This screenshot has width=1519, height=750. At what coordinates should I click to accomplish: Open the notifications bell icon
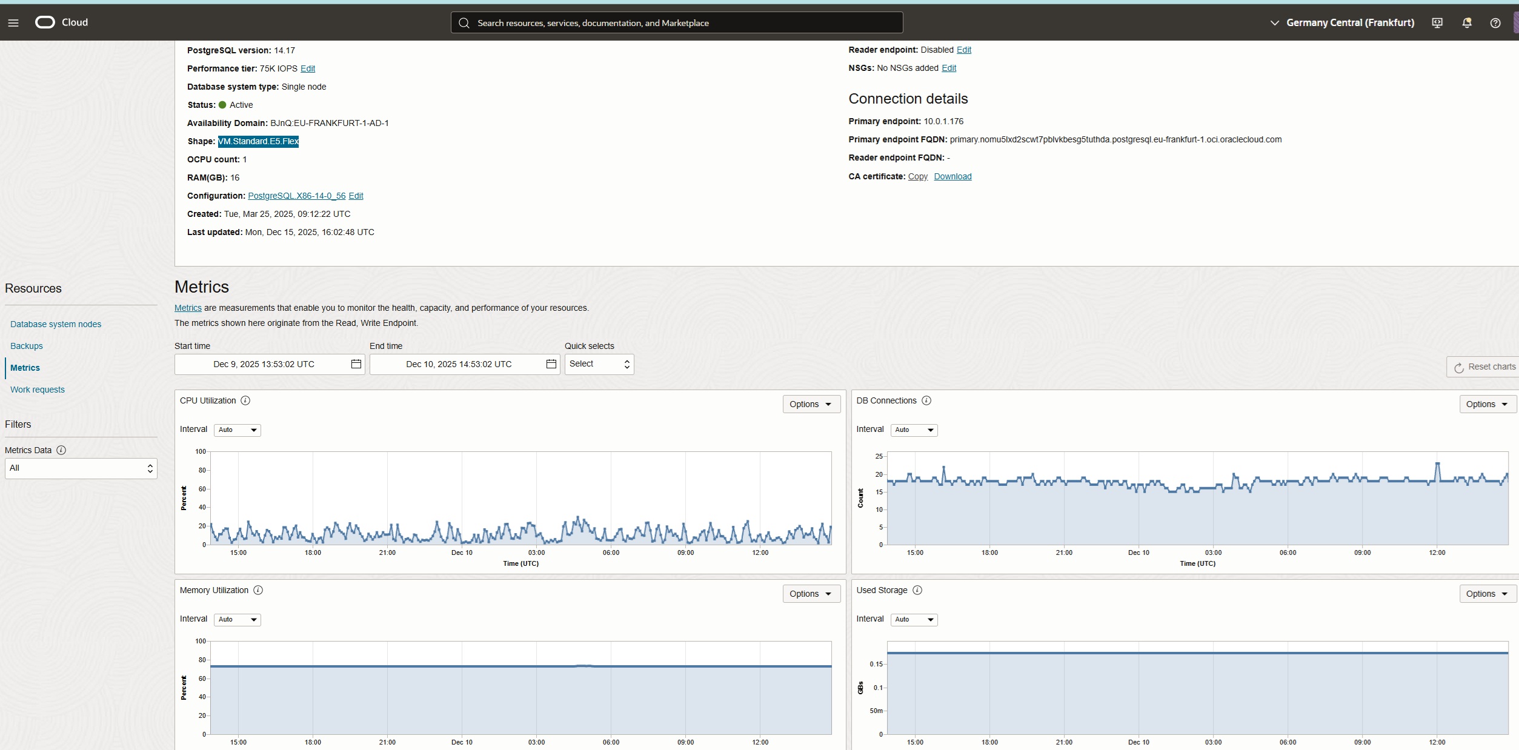[x=1466, y=23]
